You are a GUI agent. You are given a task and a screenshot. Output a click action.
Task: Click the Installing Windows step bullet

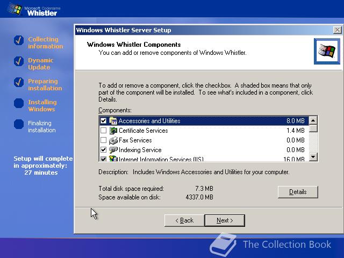19,103
